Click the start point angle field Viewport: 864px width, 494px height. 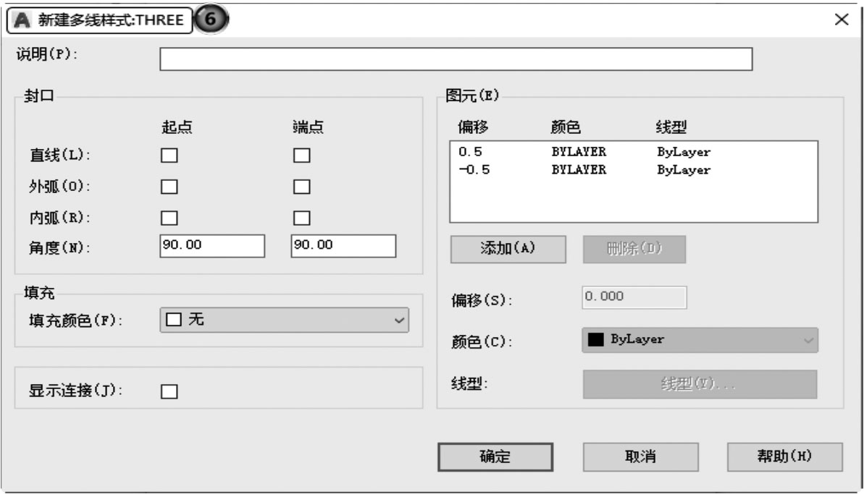tap(212, 246)
